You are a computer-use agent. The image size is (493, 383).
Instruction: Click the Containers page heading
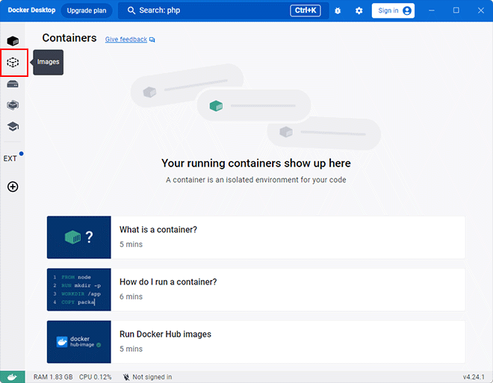pyautogui.click(x=69, y=38)
